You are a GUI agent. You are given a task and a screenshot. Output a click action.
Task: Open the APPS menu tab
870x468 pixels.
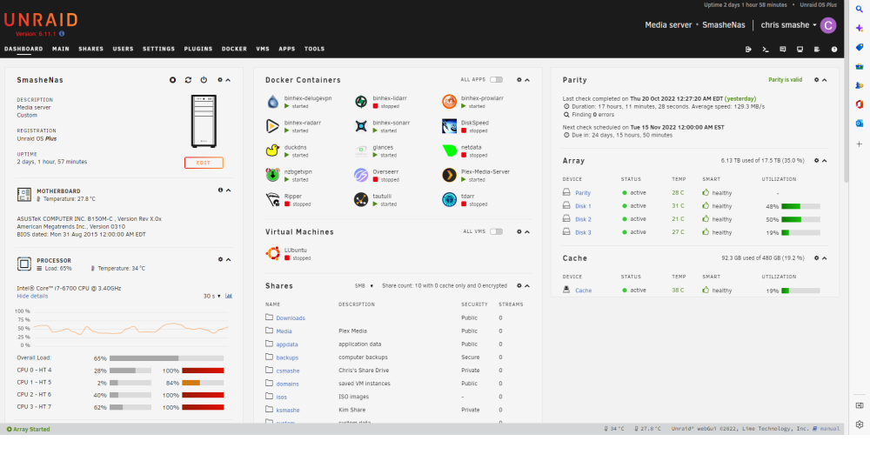[287, 49]
